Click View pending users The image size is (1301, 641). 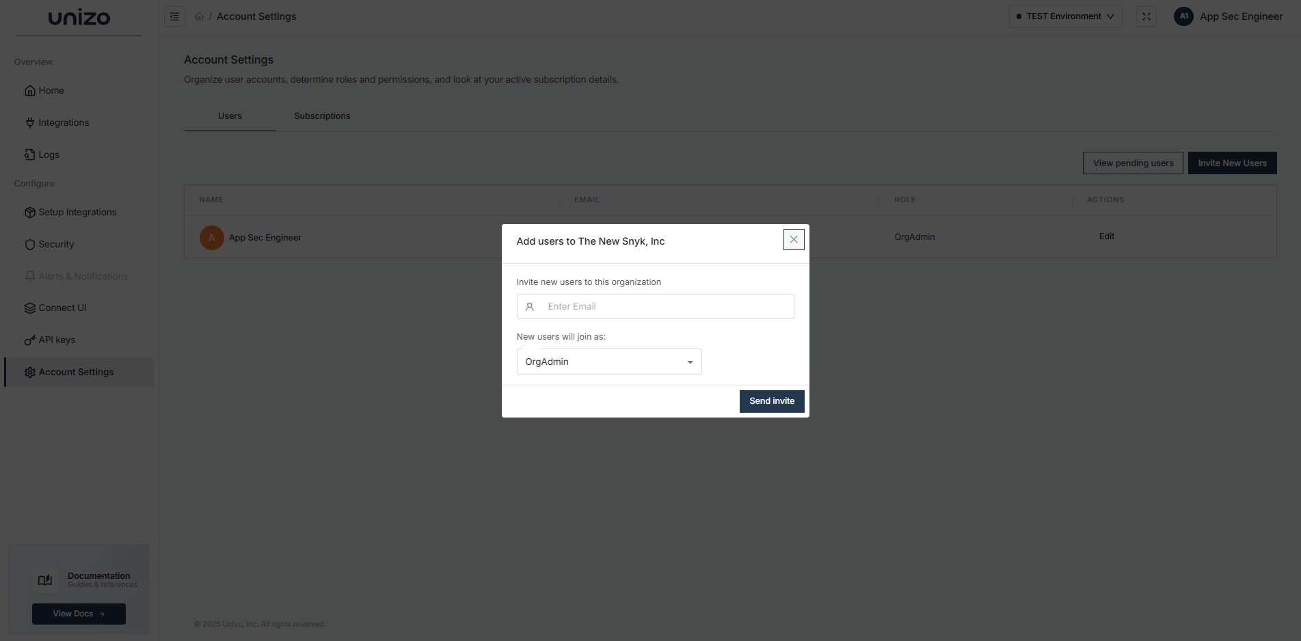1133,163
